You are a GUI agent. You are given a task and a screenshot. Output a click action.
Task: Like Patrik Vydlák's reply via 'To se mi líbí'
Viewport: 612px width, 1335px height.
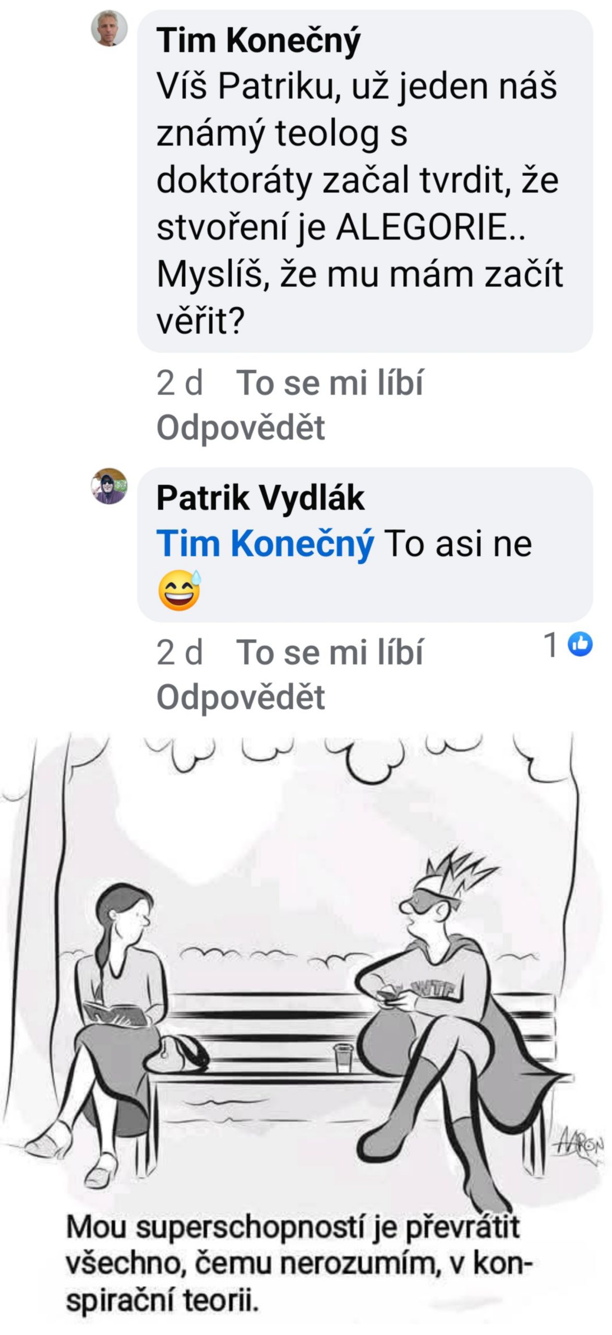click(330, 652)
